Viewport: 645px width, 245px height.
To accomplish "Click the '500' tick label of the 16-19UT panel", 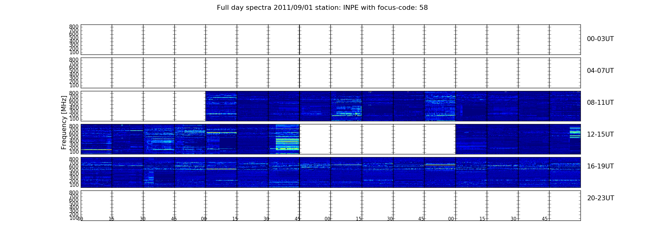I will click(74, 170).
